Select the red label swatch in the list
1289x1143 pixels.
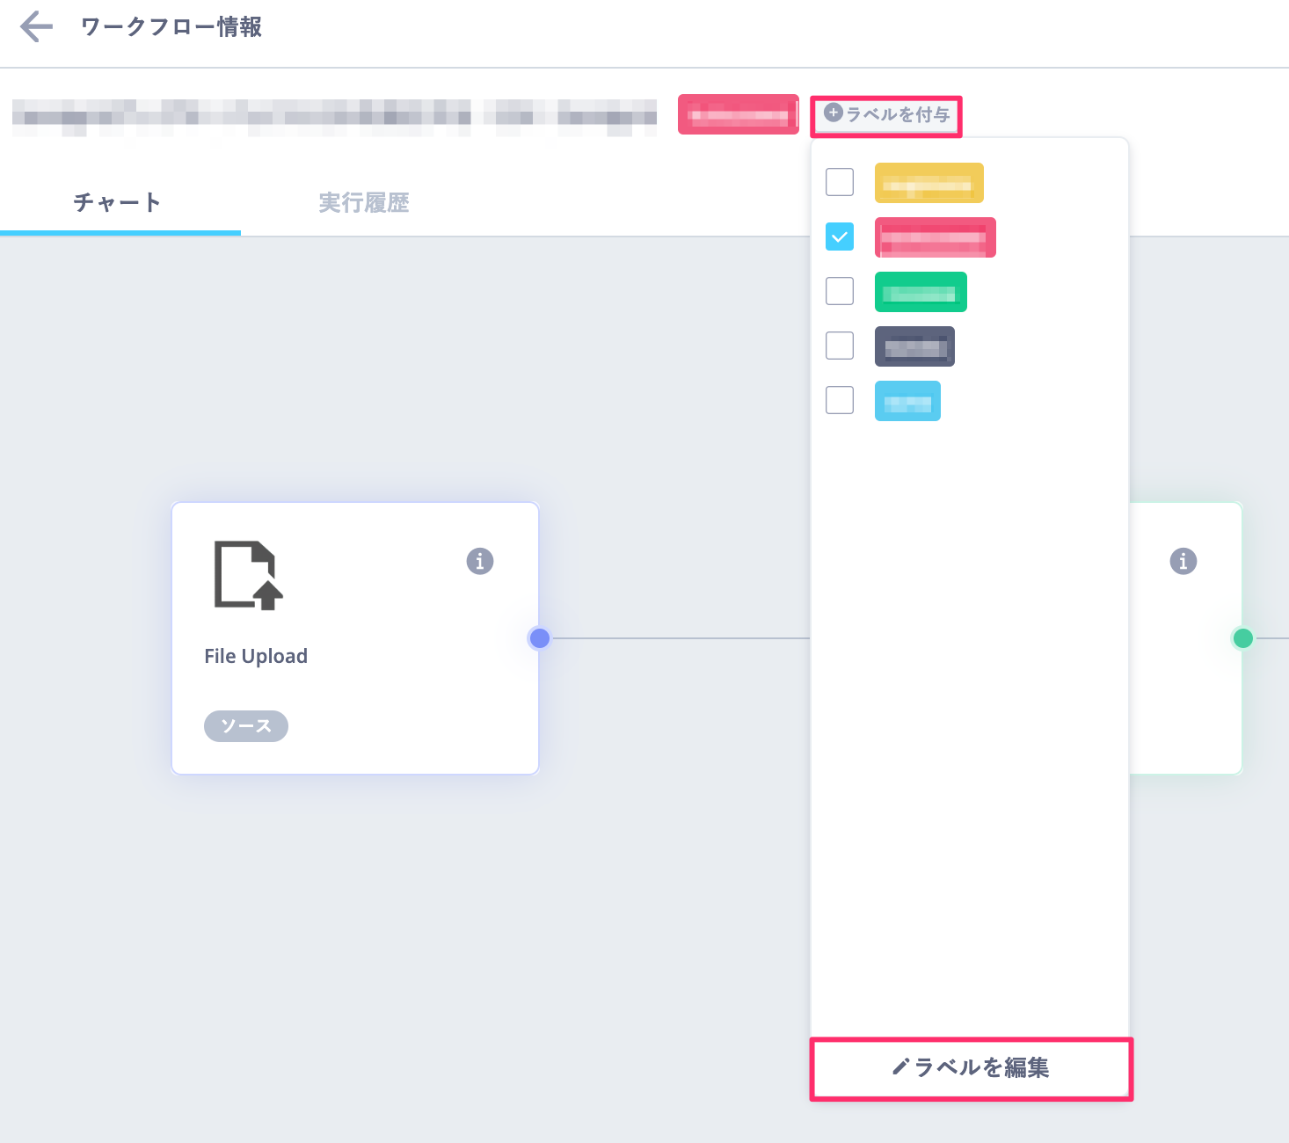coord(935,237)
